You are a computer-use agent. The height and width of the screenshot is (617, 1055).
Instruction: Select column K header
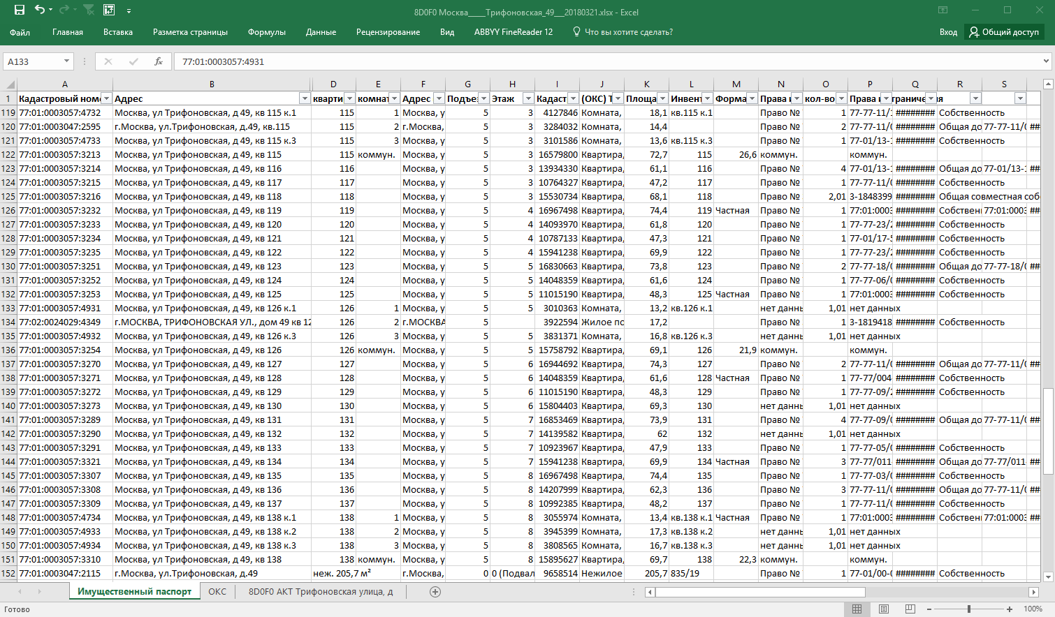pos(646,84)
